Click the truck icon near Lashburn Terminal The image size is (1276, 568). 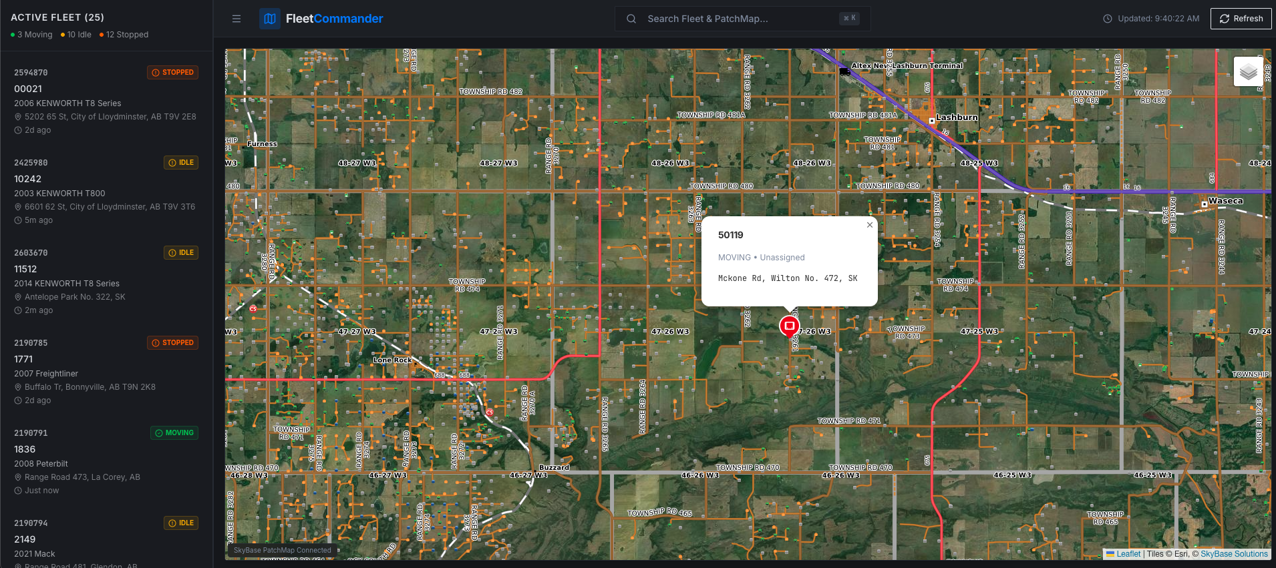[844, 71]
